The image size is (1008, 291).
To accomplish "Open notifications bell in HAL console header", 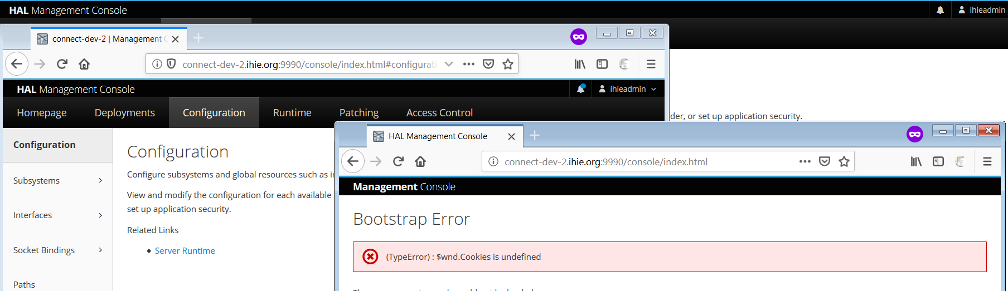I will coord(581,89).
